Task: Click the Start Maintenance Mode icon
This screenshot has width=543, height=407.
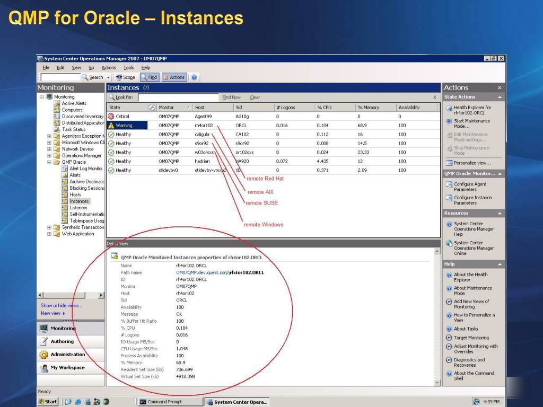Action: 449,121
